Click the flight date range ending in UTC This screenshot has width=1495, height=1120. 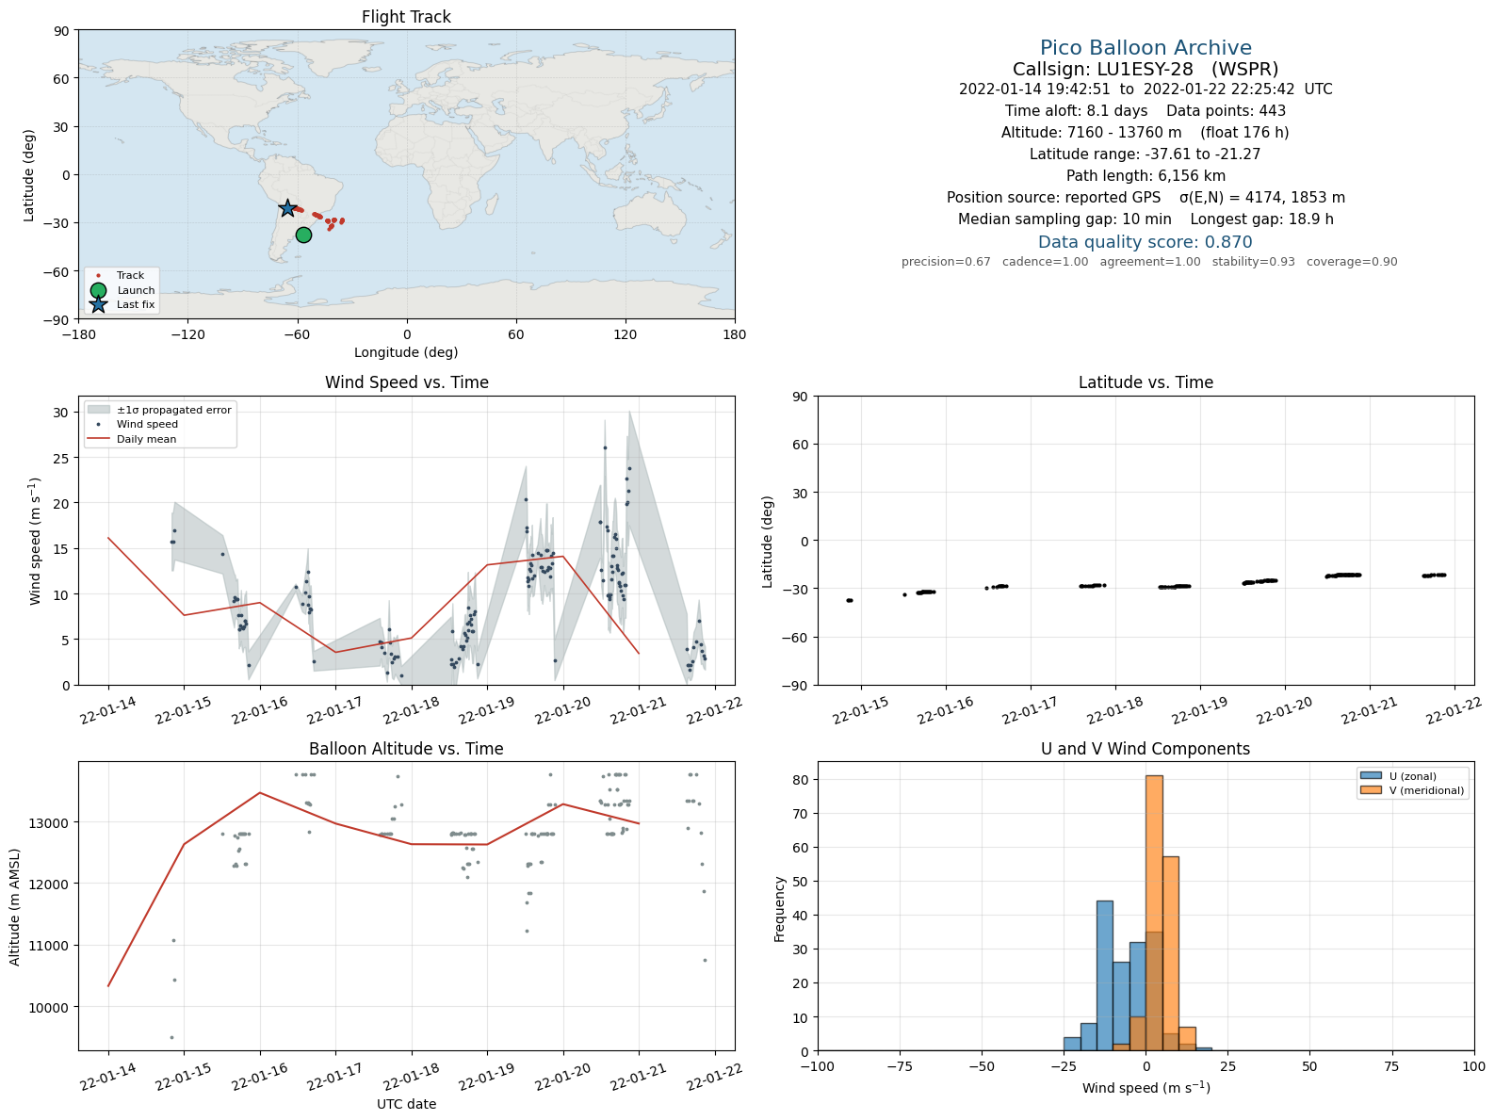tap(1146, 89)
